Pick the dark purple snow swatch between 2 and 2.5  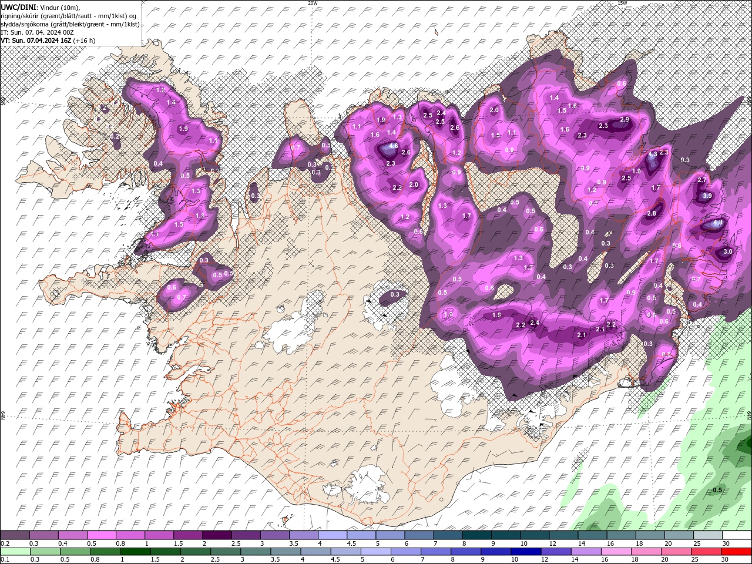point(217,535)
